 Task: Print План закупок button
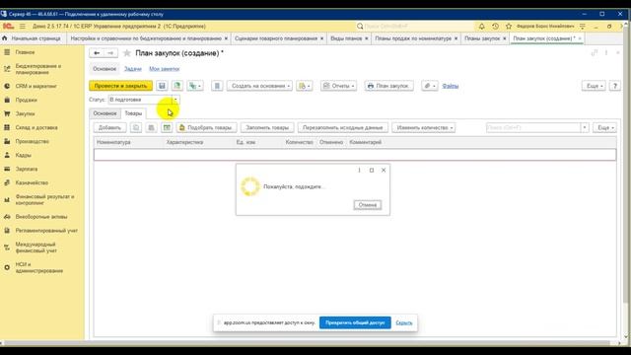click(x=388, y=86)
